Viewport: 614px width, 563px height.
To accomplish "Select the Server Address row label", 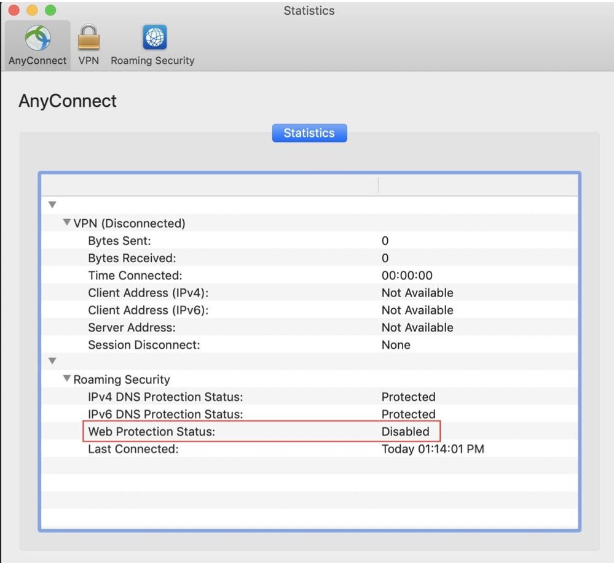I will click(132, 327).
